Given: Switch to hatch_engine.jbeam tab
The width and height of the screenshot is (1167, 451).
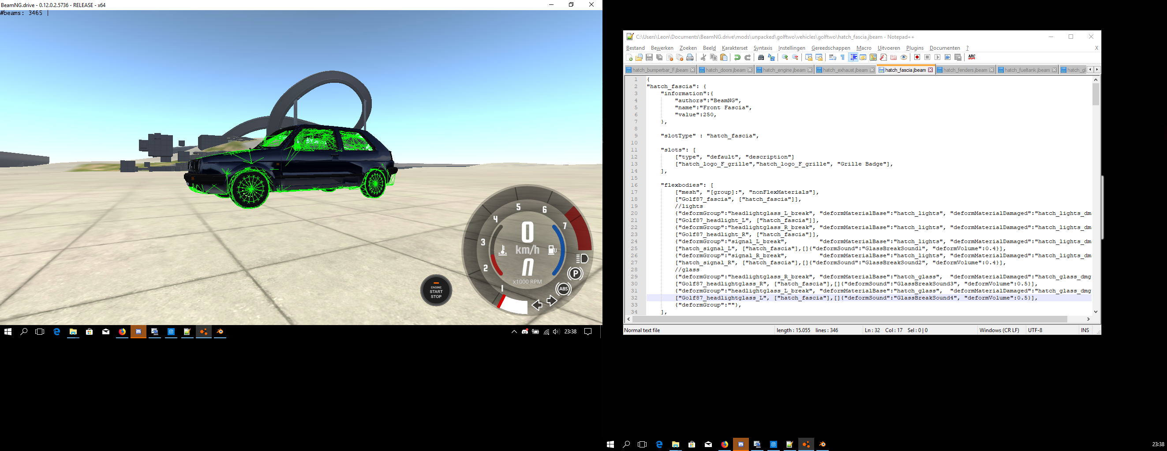Looking at the screenshot, I should (x=784, y=70).
